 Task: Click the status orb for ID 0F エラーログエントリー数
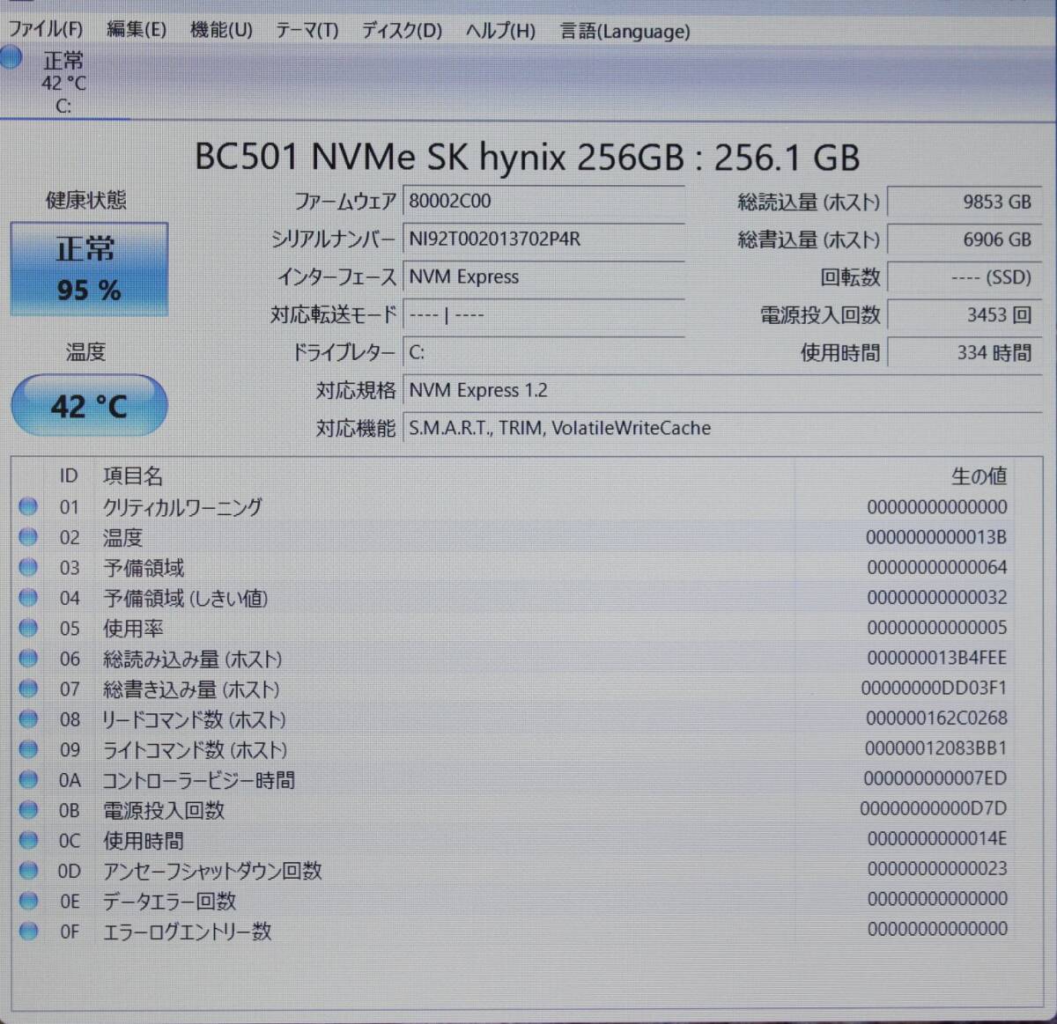(28, 931)
